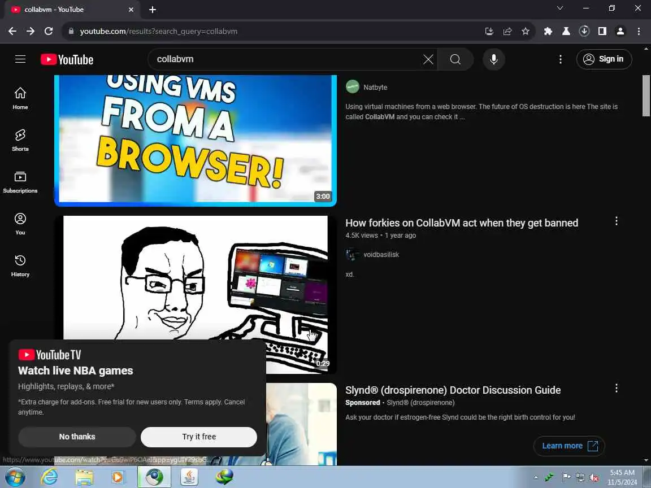
Task: Open the Using VMs From A Browser thumbnail
Action: (196, 141)
